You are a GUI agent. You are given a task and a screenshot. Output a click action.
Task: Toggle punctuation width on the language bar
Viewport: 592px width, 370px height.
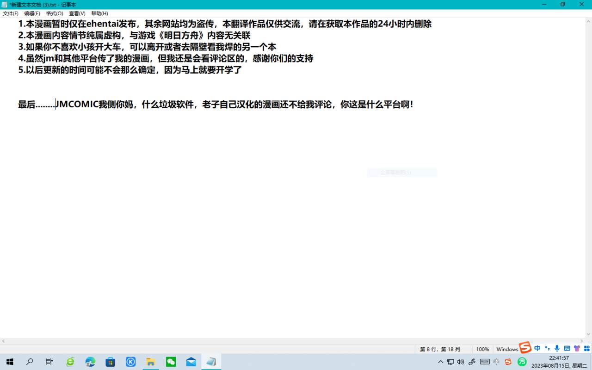(547, 348)
